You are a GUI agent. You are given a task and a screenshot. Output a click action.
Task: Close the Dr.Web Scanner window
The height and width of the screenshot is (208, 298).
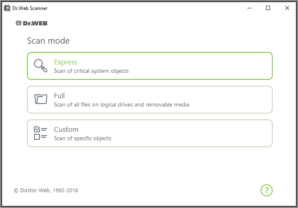(287, 8)
